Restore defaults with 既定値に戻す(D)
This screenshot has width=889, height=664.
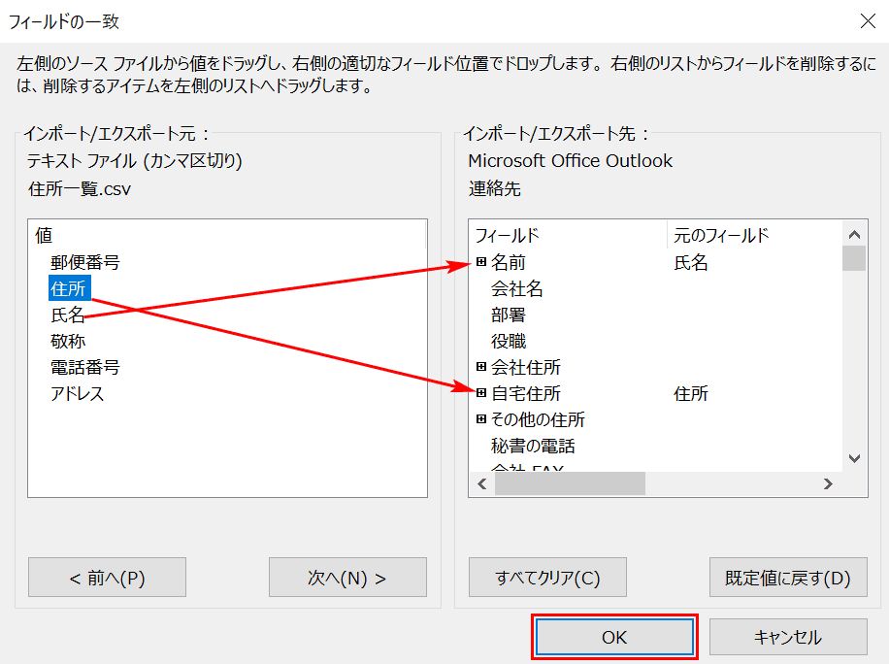[788, 578]
